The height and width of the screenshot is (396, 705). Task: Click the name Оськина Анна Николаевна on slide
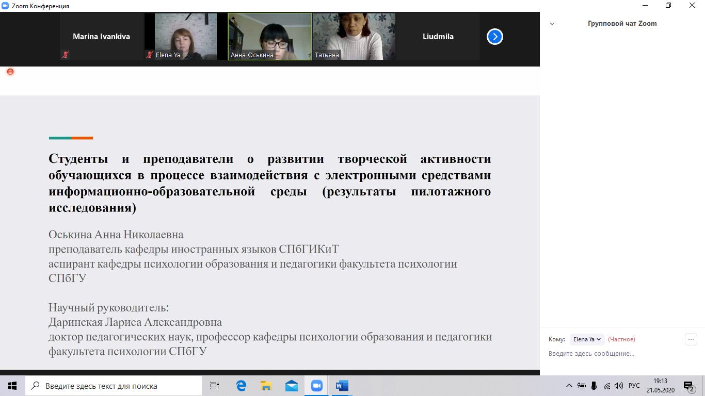click(x=116, y=235)
